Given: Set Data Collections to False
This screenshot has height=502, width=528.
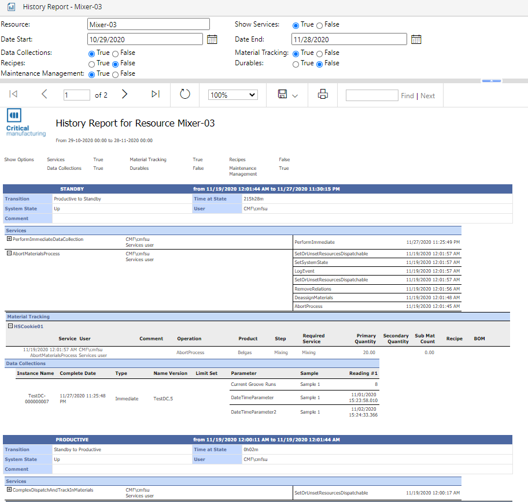Looking at the screenshot, I should (x=116, y=54).
